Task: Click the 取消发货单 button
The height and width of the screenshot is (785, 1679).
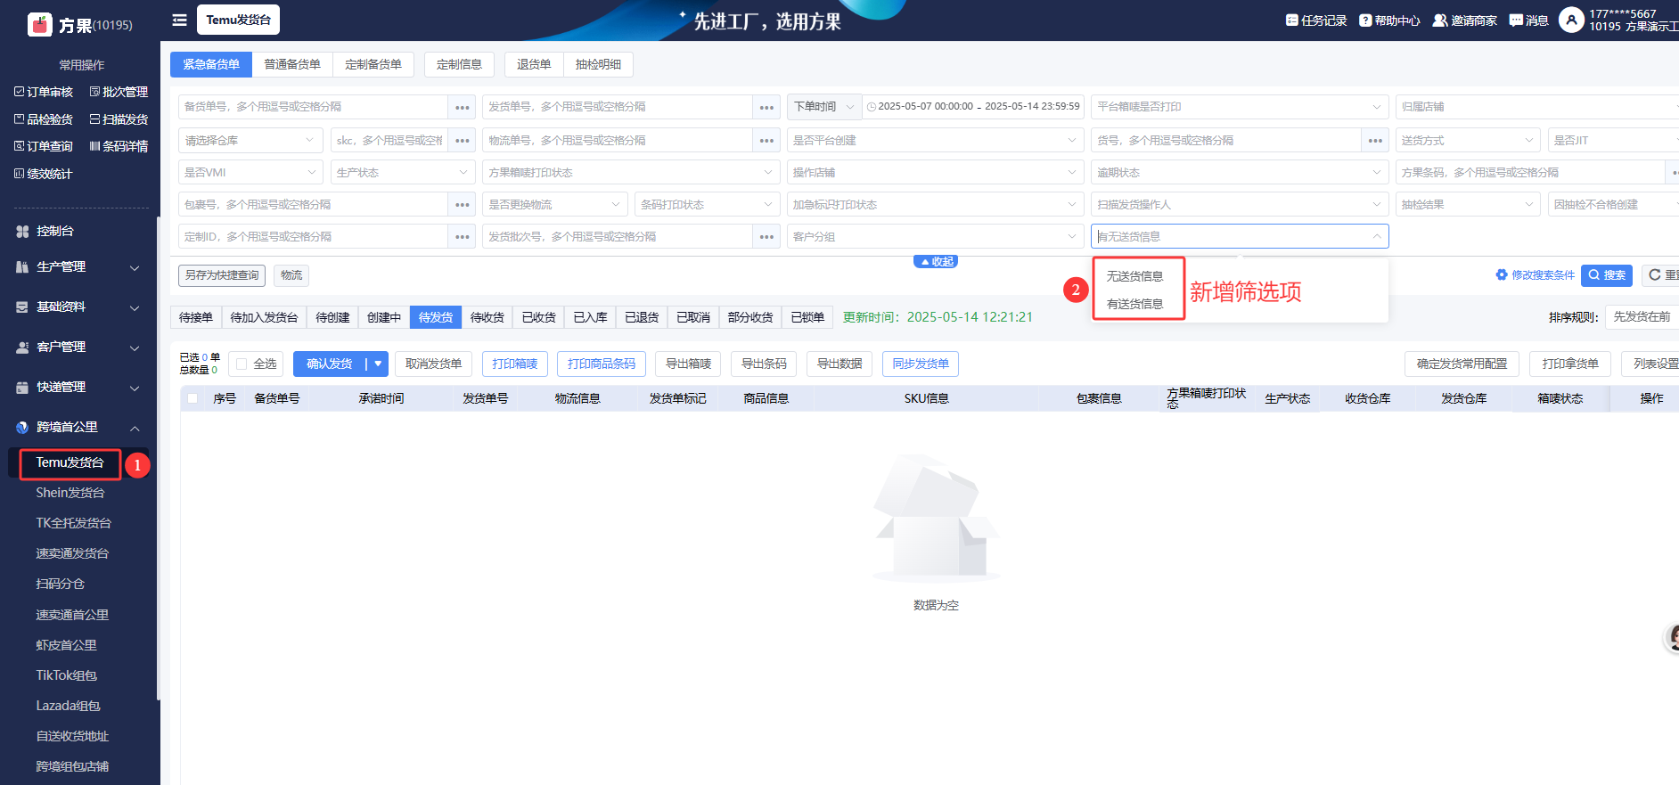Action: pyautogui.click(x=434, y=364)
